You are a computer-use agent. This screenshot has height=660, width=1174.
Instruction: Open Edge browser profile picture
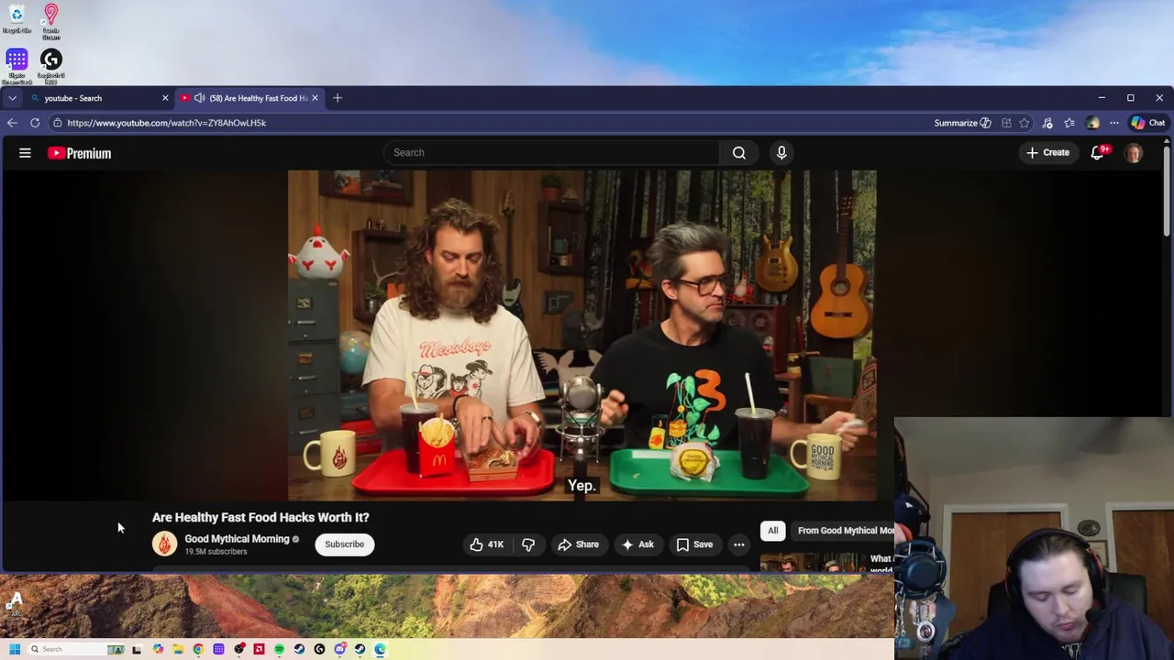pos(1092,123)
